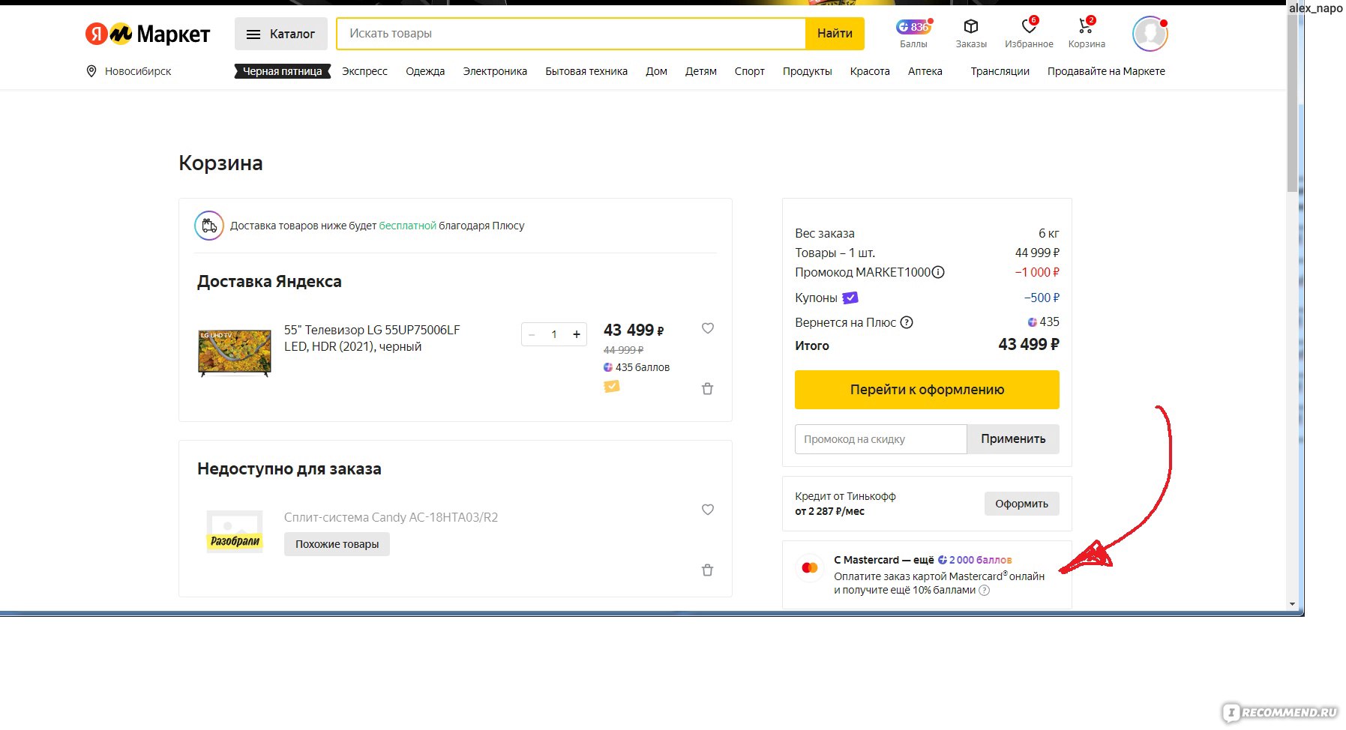Click Похожие товары button
1346x730 pixels.
coord(337,544)
